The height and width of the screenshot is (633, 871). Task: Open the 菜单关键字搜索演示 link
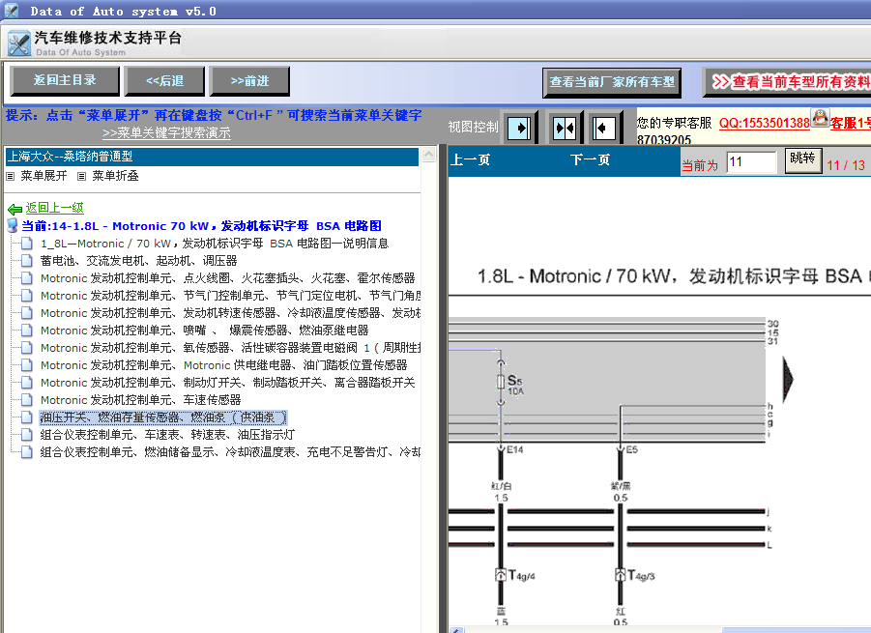(166, 133)
